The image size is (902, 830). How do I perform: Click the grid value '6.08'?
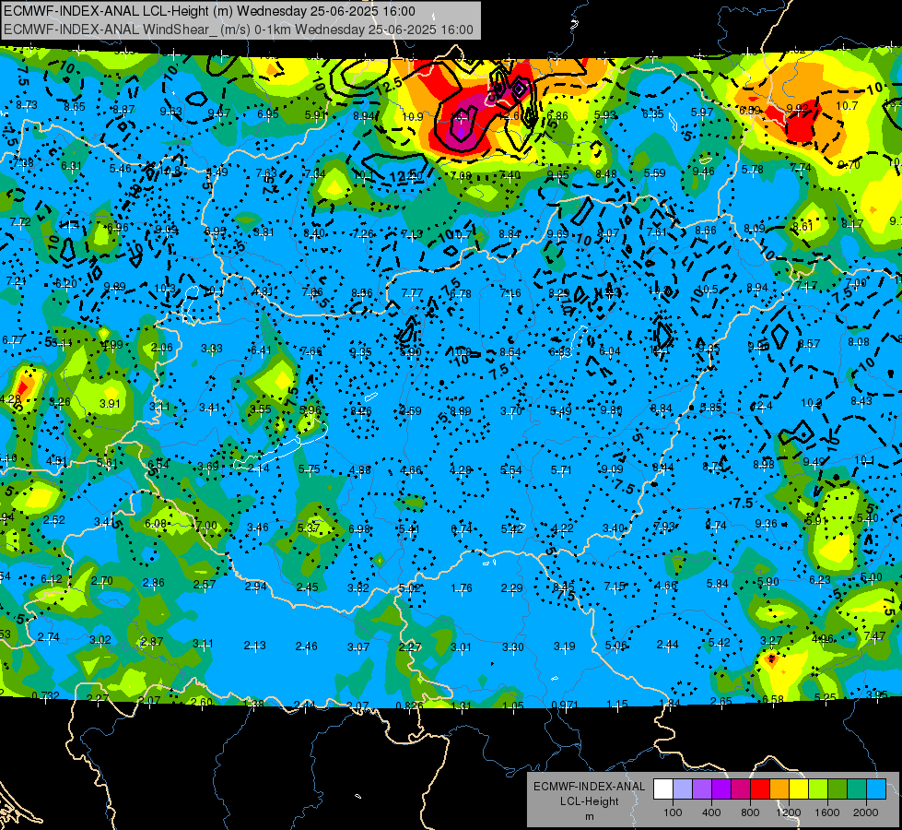point(156,524)
